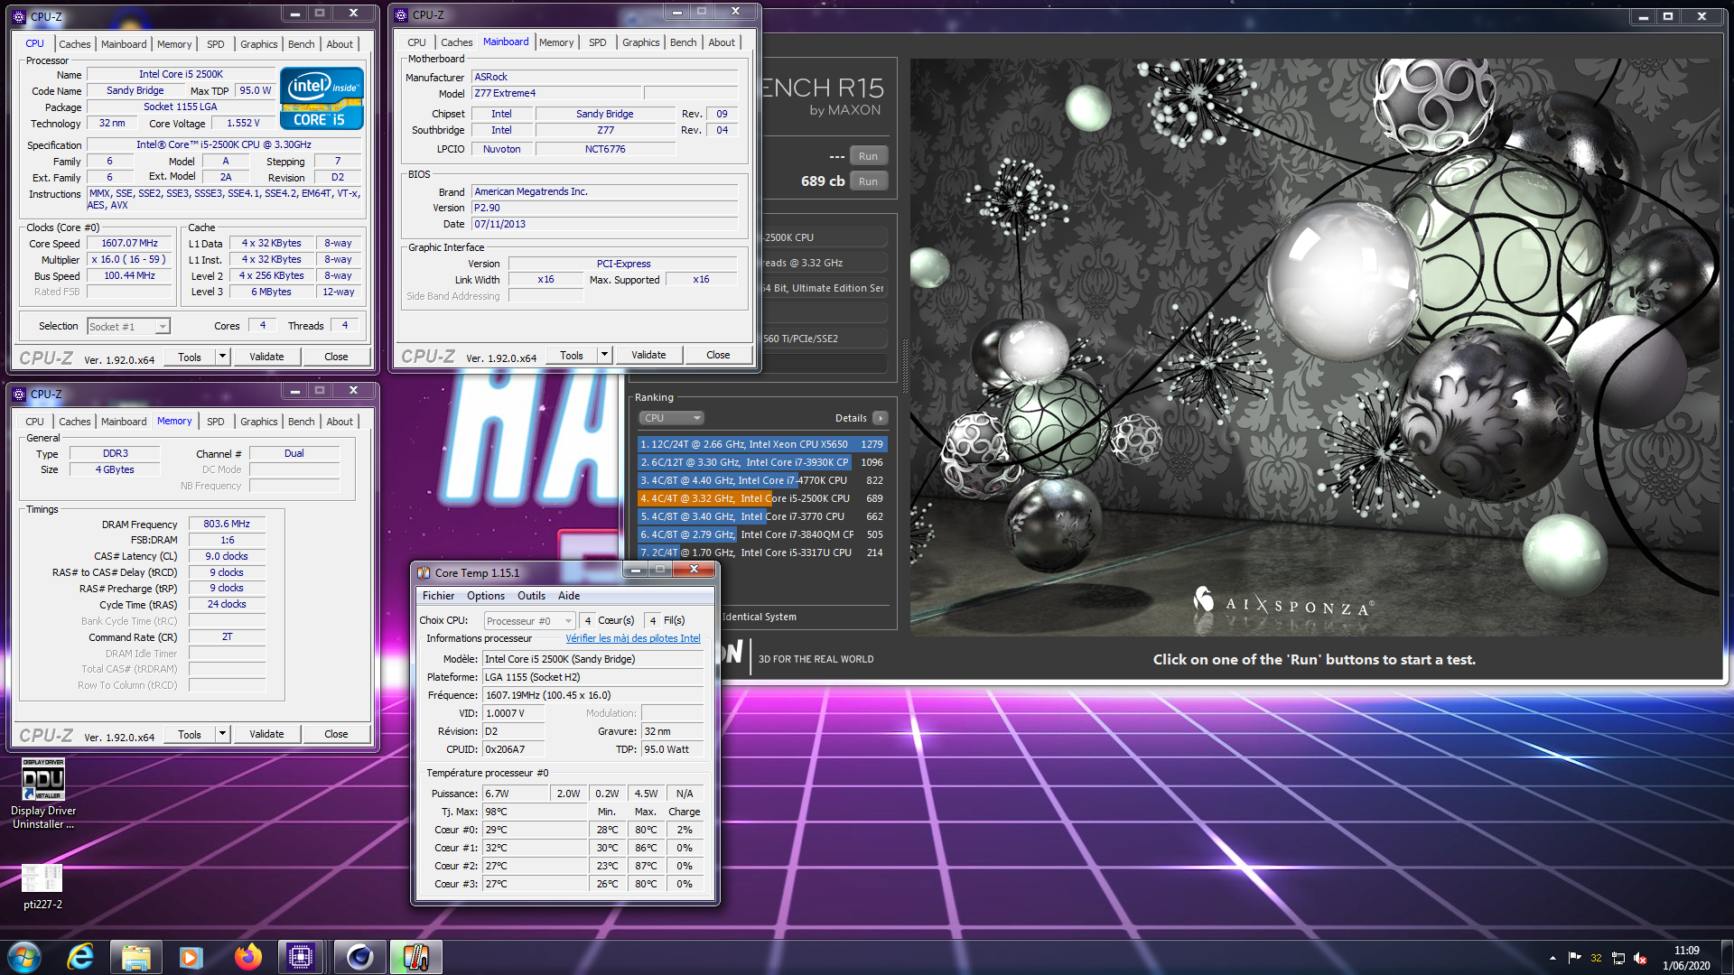The height and width of the screenshot is (975, 1734).
Task: Open the Memory tab in the CPU-Z CPU window
Action: coord(174,43)
